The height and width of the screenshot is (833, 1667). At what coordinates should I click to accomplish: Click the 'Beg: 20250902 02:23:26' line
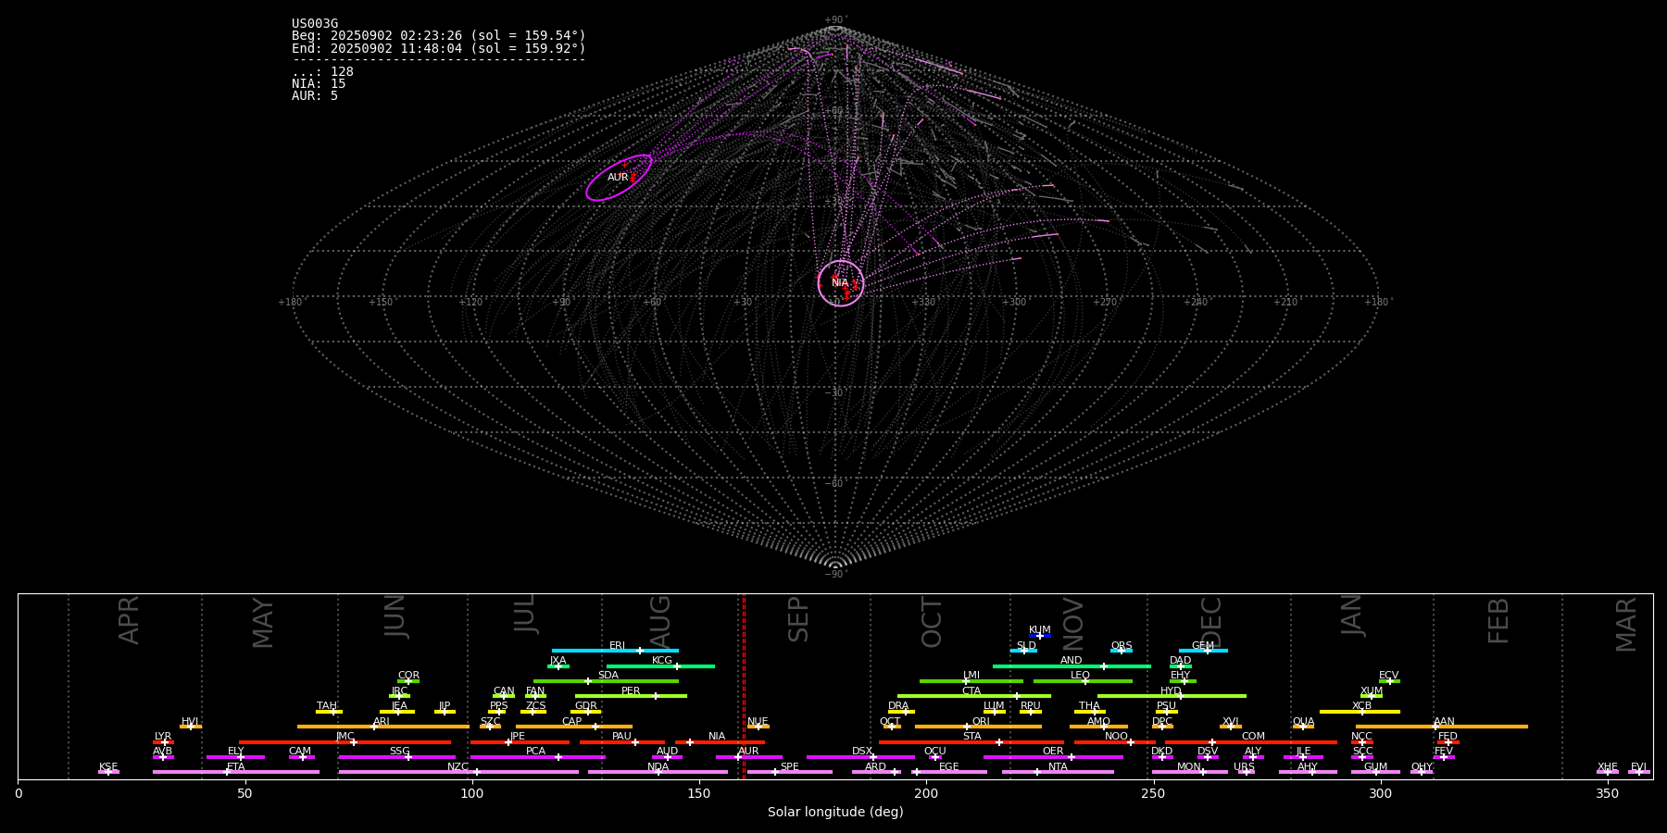[x=439, y=36]
